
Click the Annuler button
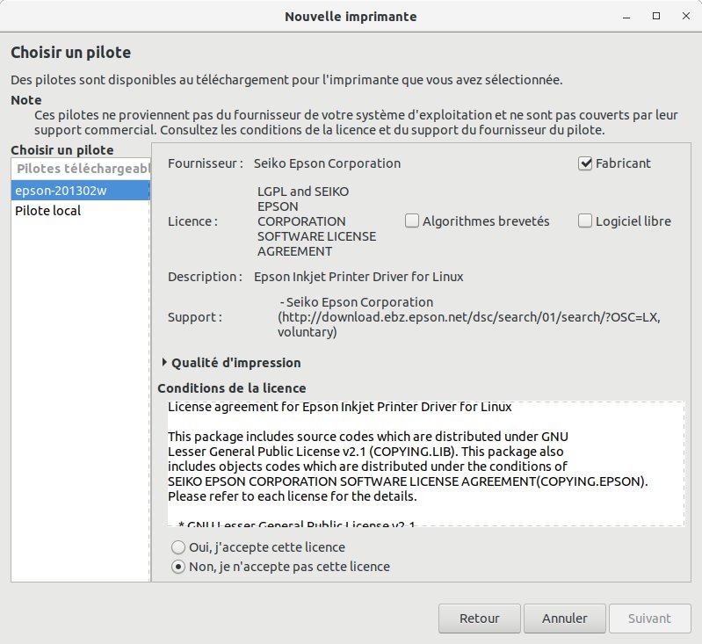565,619
